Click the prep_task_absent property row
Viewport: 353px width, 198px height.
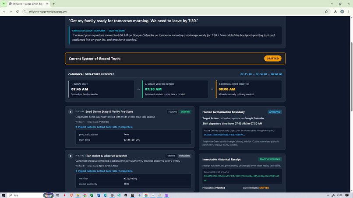pyautogui.click(x=133, y=134)
